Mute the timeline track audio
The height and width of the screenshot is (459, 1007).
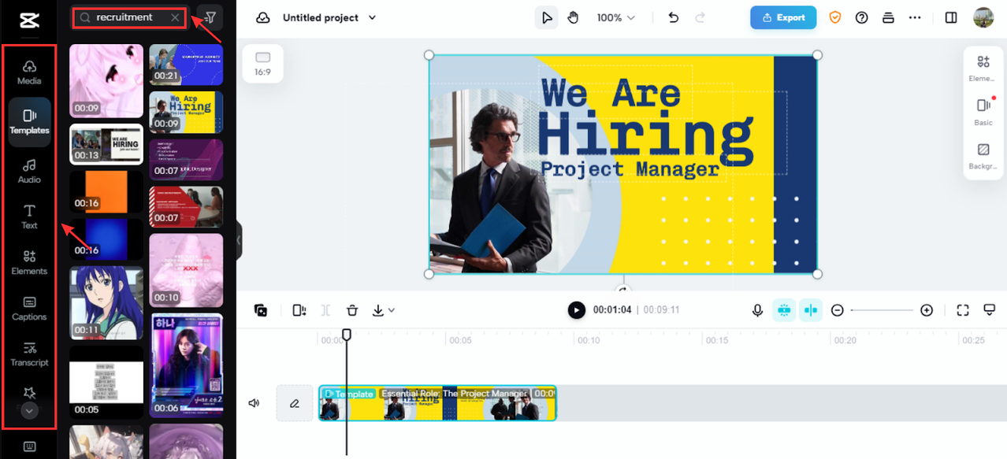pyautogui.click(x=254, y=403)
